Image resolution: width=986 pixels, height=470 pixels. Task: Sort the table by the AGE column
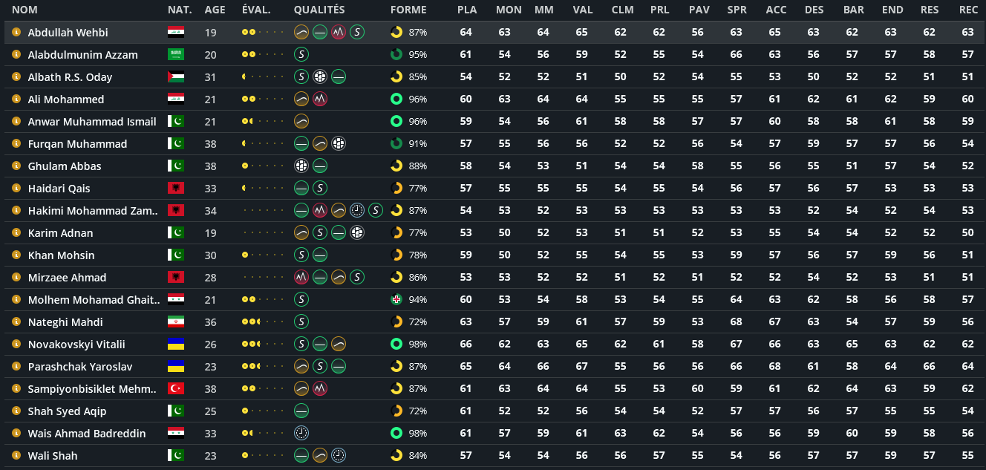[215, 10]
